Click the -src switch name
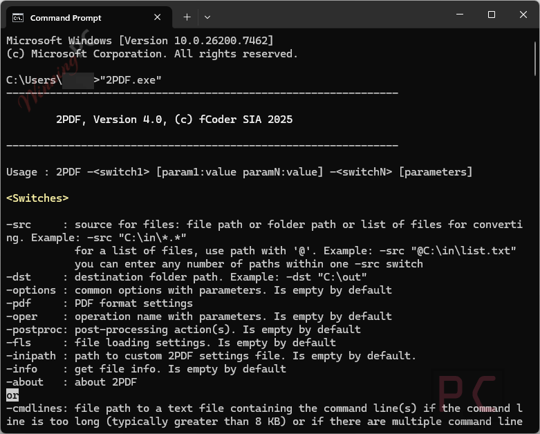The width and height of the screenshot is (540, 434). coord(19,225)
